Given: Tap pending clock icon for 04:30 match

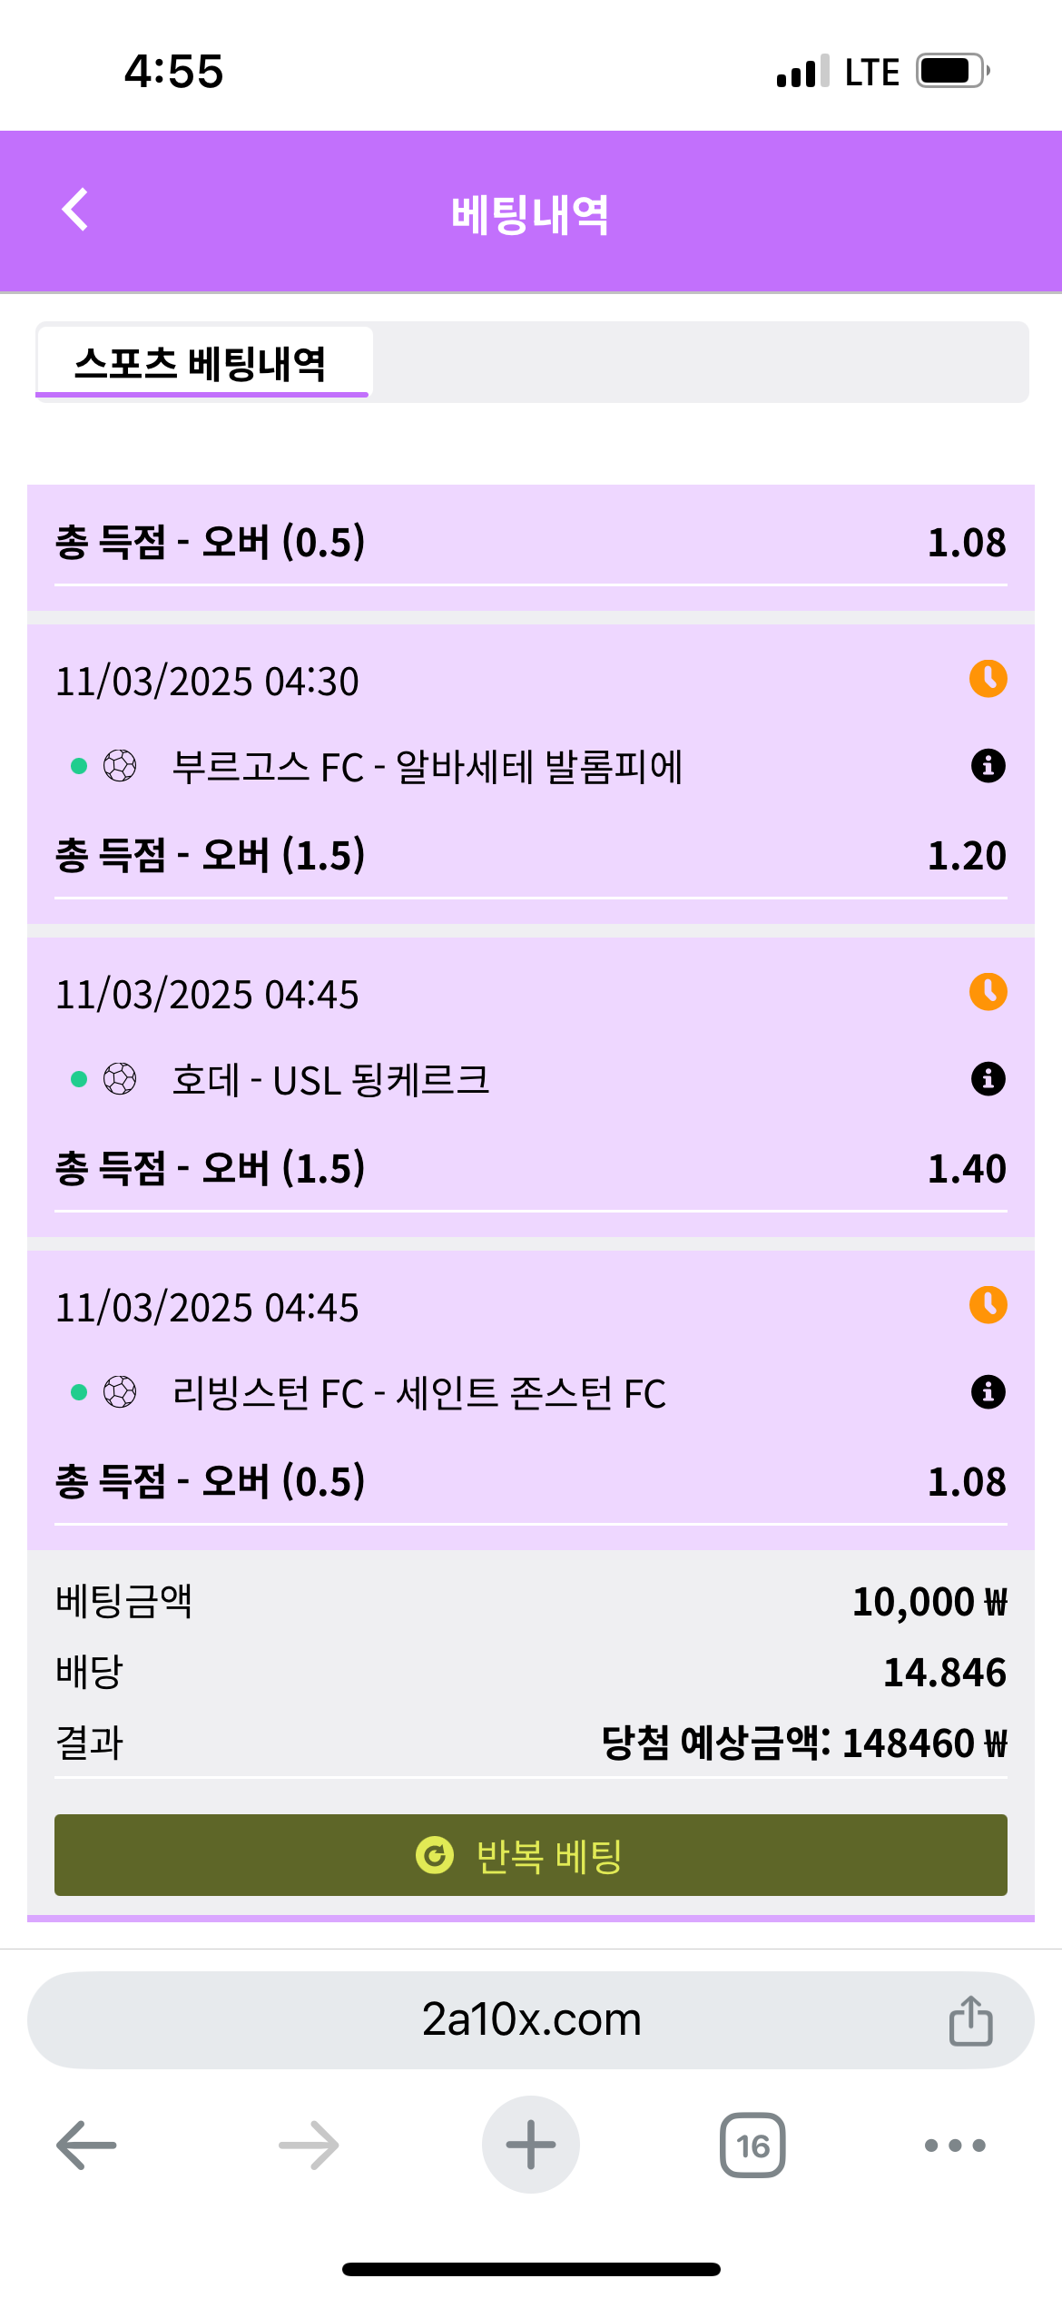Looking at the screenshot, I should tap(988, 679).
